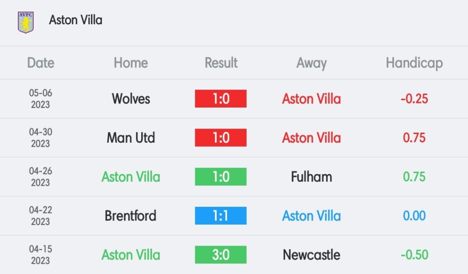
Task: Select the Home column header
Action: (131, 63)
